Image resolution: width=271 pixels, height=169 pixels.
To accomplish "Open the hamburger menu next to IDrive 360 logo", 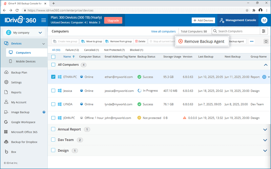I will [44, 20].
